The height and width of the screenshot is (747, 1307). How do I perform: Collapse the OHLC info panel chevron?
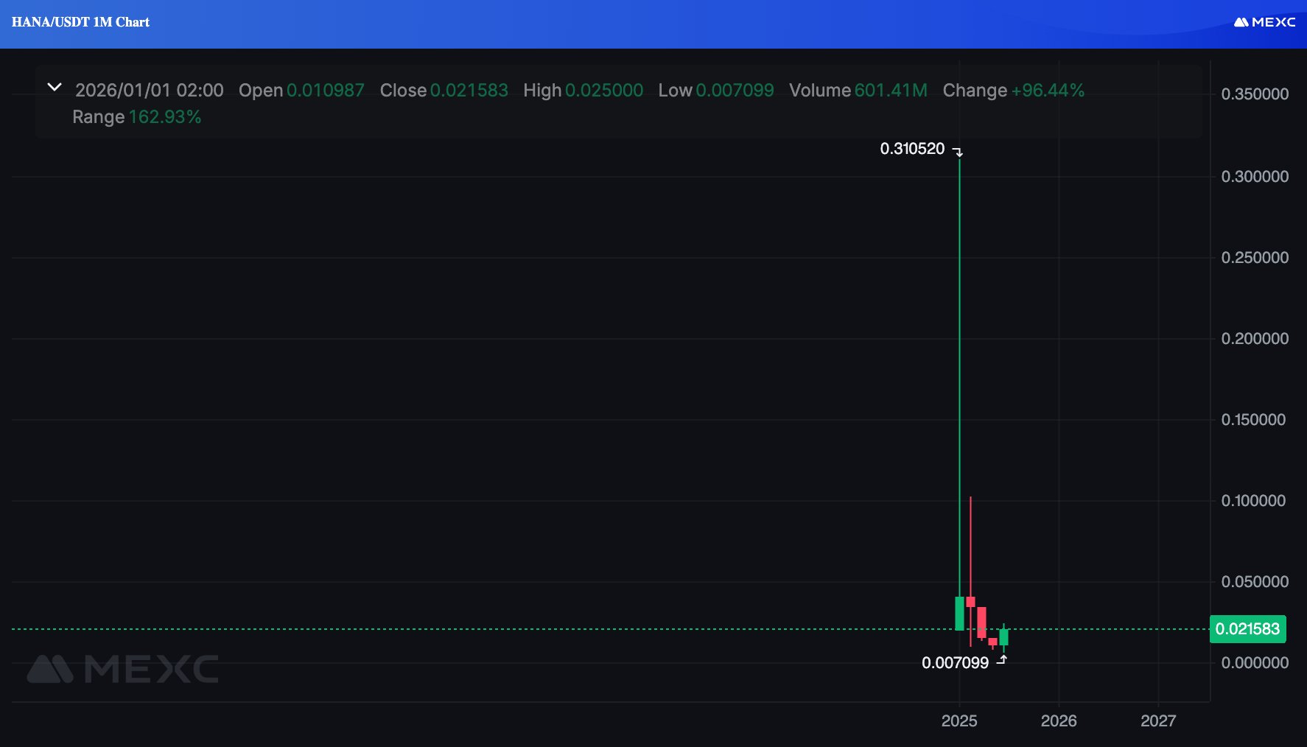[x=55, y=87]
